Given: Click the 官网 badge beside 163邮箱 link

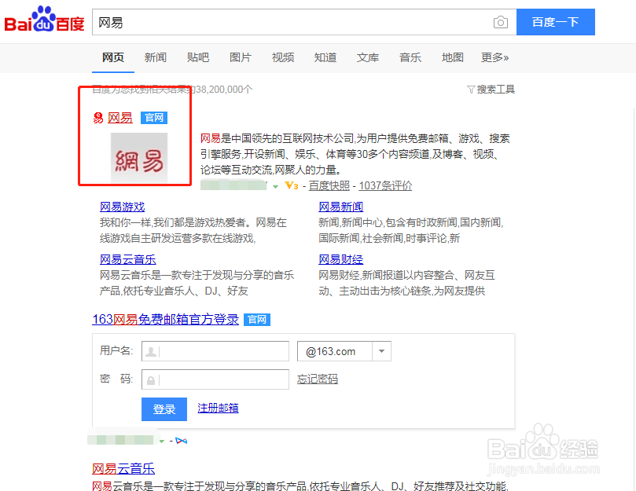Looking at the screenshot, I should click(257, 320).
